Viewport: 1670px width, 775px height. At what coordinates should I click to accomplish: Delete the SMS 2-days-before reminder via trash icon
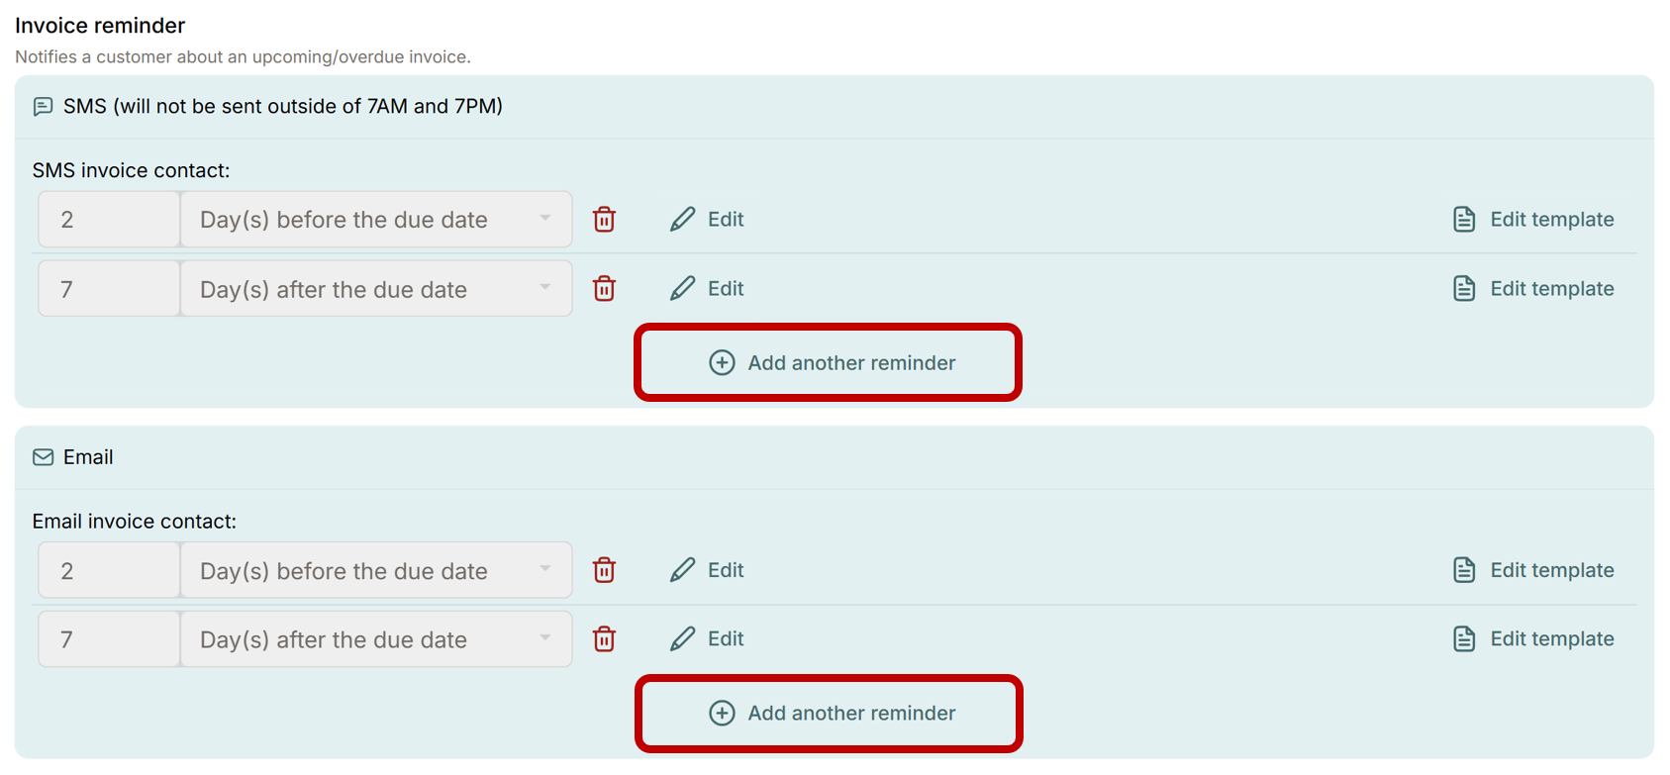click(604, 219)
